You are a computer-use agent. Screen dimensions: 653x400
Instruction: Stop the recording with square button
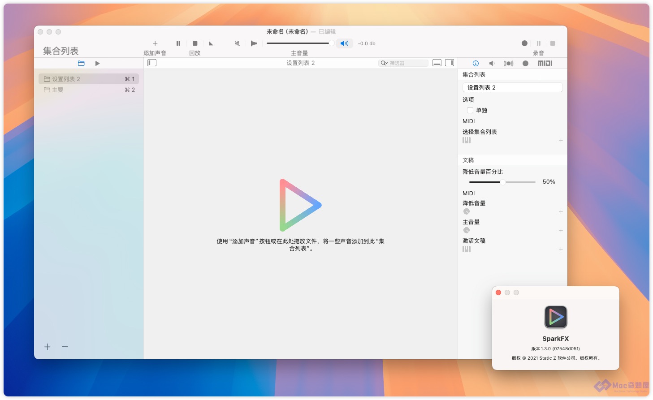pos(553,43)
